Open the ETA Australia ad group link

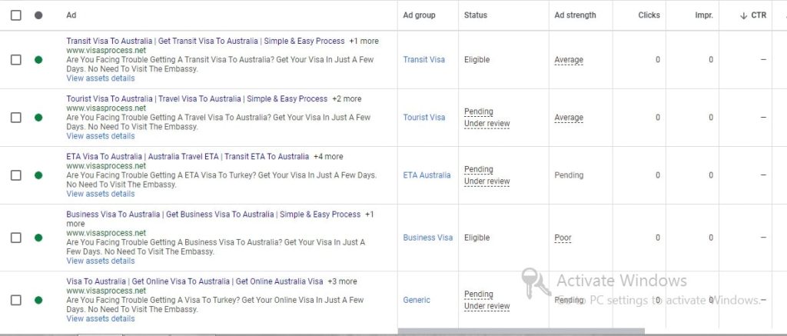click(427, 175)
